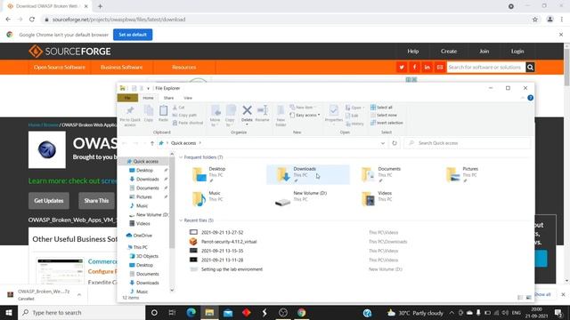Viewport: 570px width, 320px height.
Task: Click the Up one level arrow
Action: pos(152,143)
